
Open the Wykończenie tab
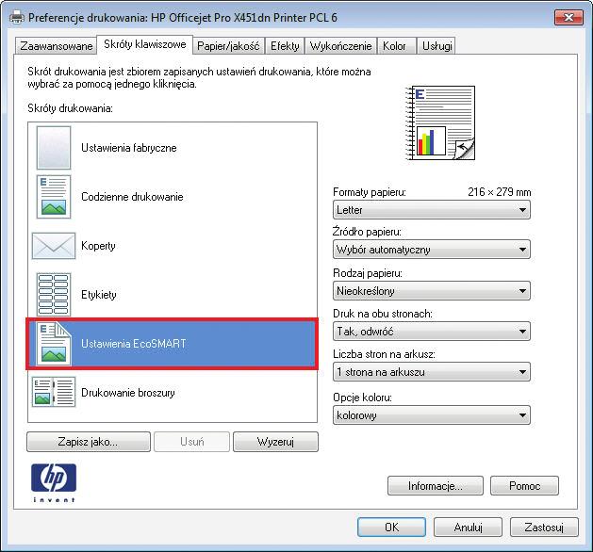[x=340, y=46]
